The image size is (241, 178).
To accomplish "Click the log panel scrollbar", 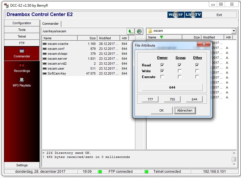I will (x=233, y=159).
